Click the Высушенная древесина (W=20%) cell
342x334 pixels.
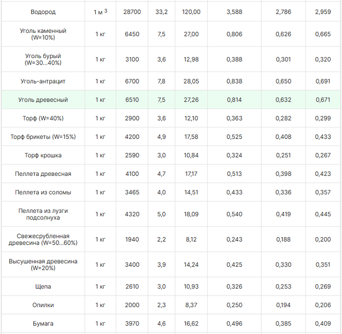coord(43,265)
